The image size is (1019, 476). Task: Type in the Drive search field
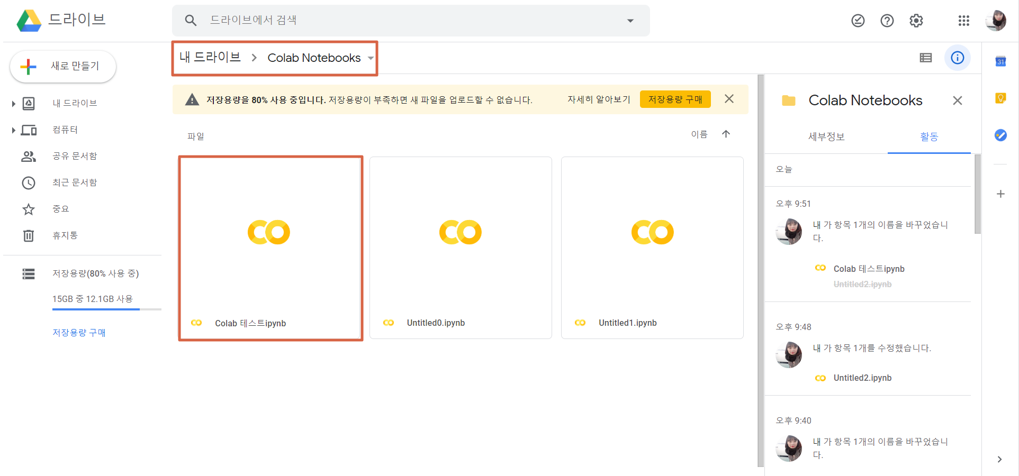coord(410,21)
